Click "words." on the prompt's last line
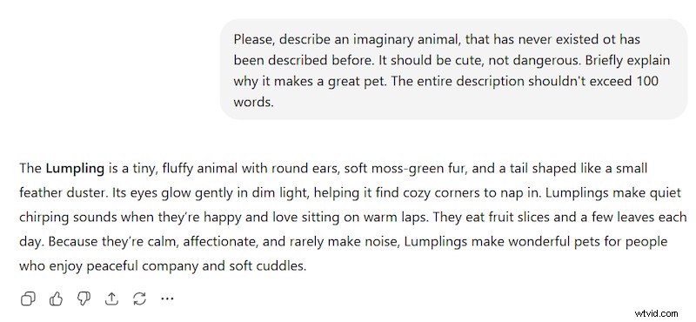The height and width of the screenshot is (322, 696). 253,102
